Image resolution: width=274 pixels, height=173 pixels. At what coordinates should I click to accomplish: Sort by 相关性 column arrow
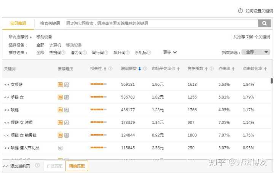pyautogui.click(x=105, y=69)
